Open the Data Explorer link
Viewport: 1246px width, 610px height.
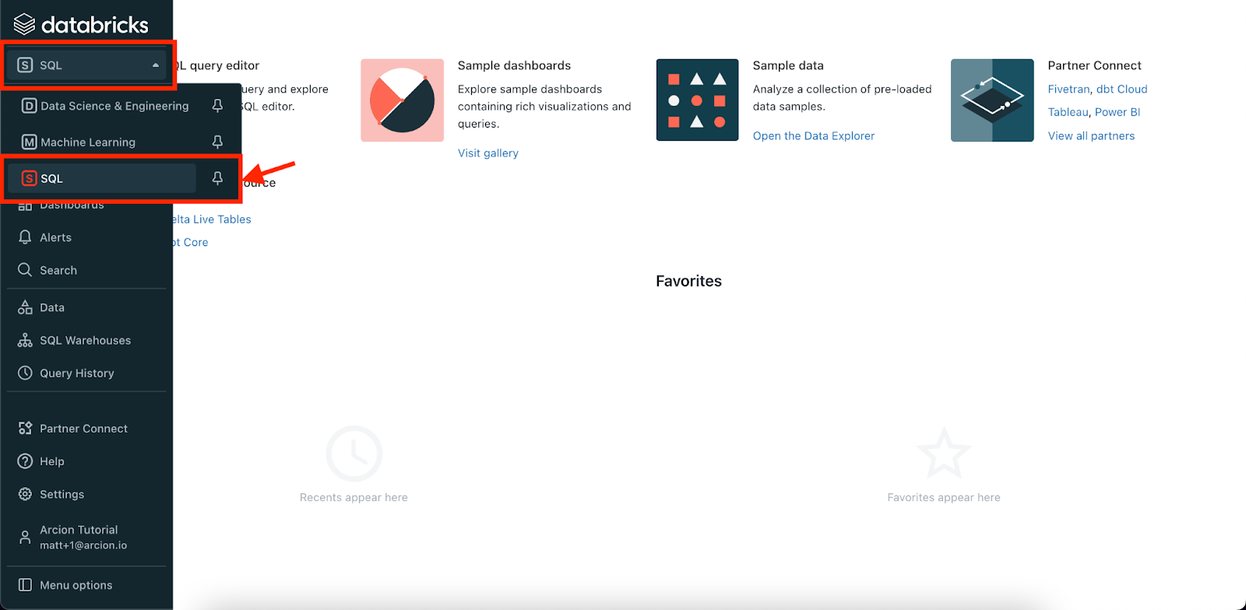814,136
